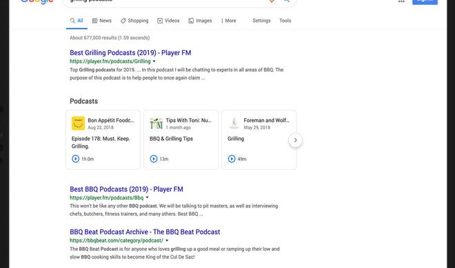Open Episode 178: Must. Keep. Grilling.

click(101, 142)
